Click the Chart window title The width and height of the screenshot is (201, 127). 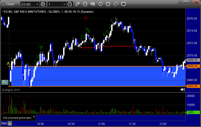[10, 4]
